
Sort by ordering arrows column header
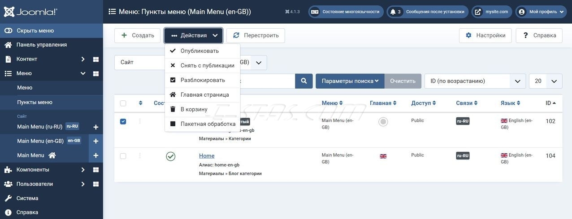[x=140, y=103]
